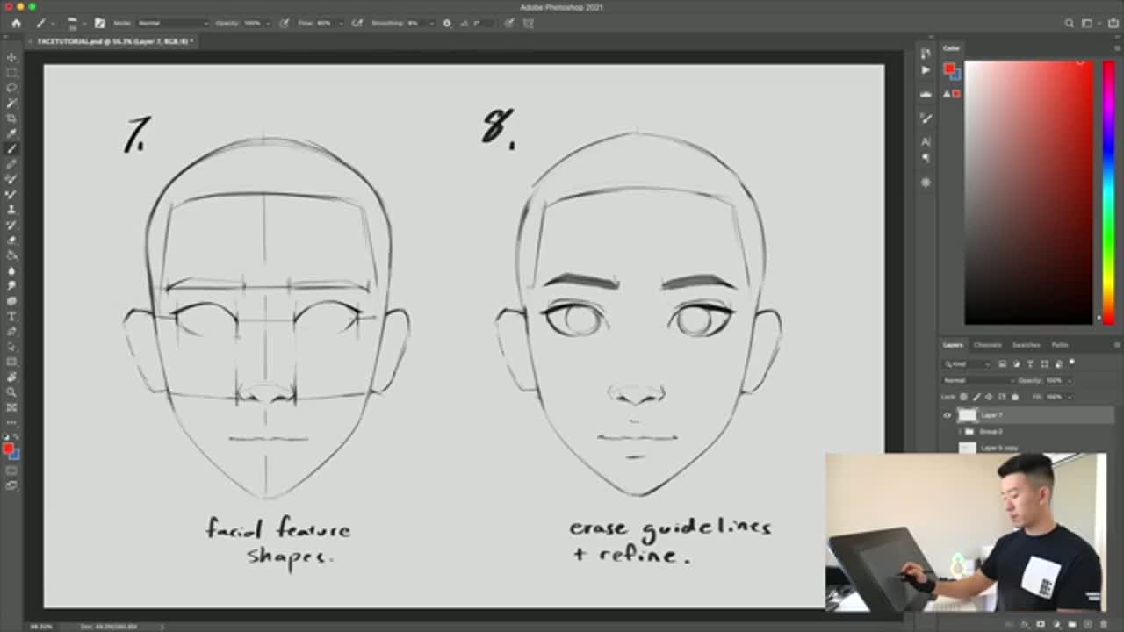Open the Paragraph panel icon

(x=926, y=158)
